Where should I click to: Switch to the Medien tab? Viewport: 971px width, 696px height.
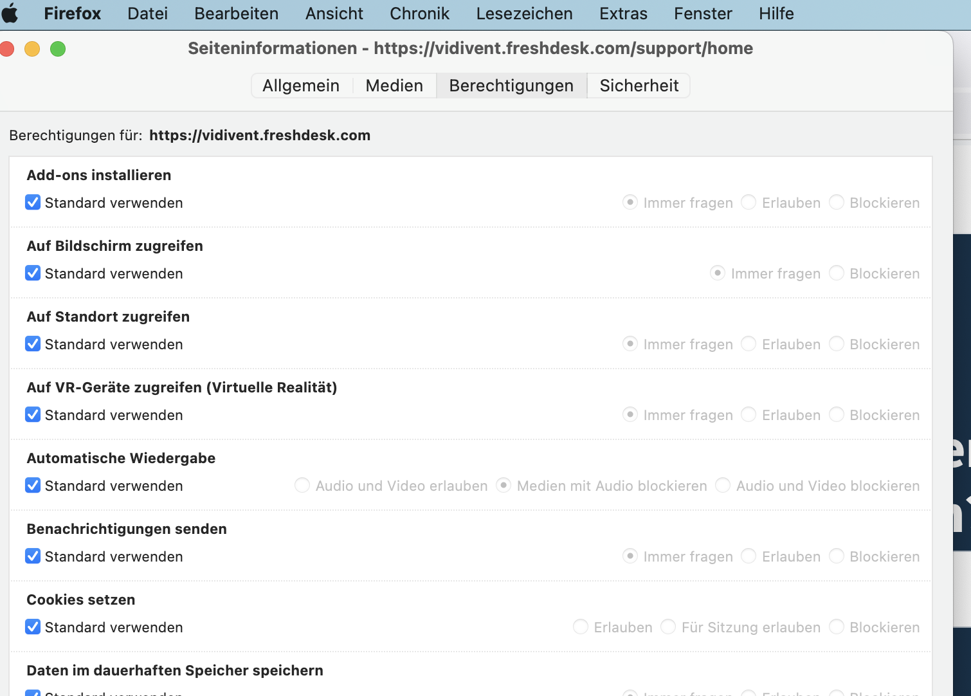coord(394,86)
